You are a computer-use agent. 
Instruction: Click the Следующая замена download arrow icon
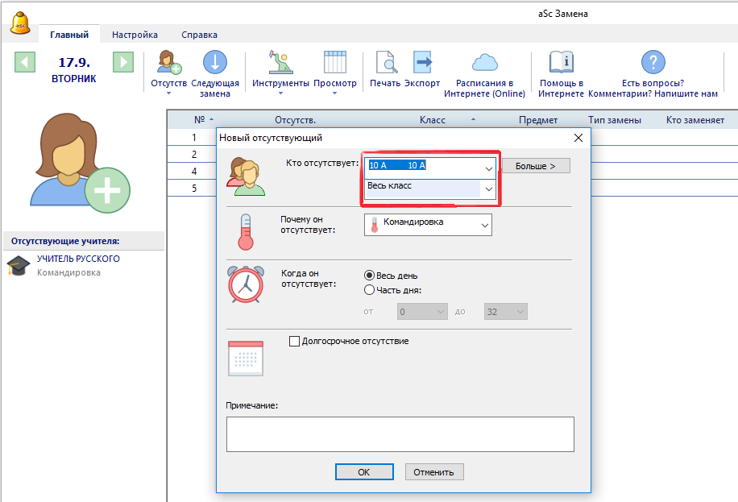(214, 63)
